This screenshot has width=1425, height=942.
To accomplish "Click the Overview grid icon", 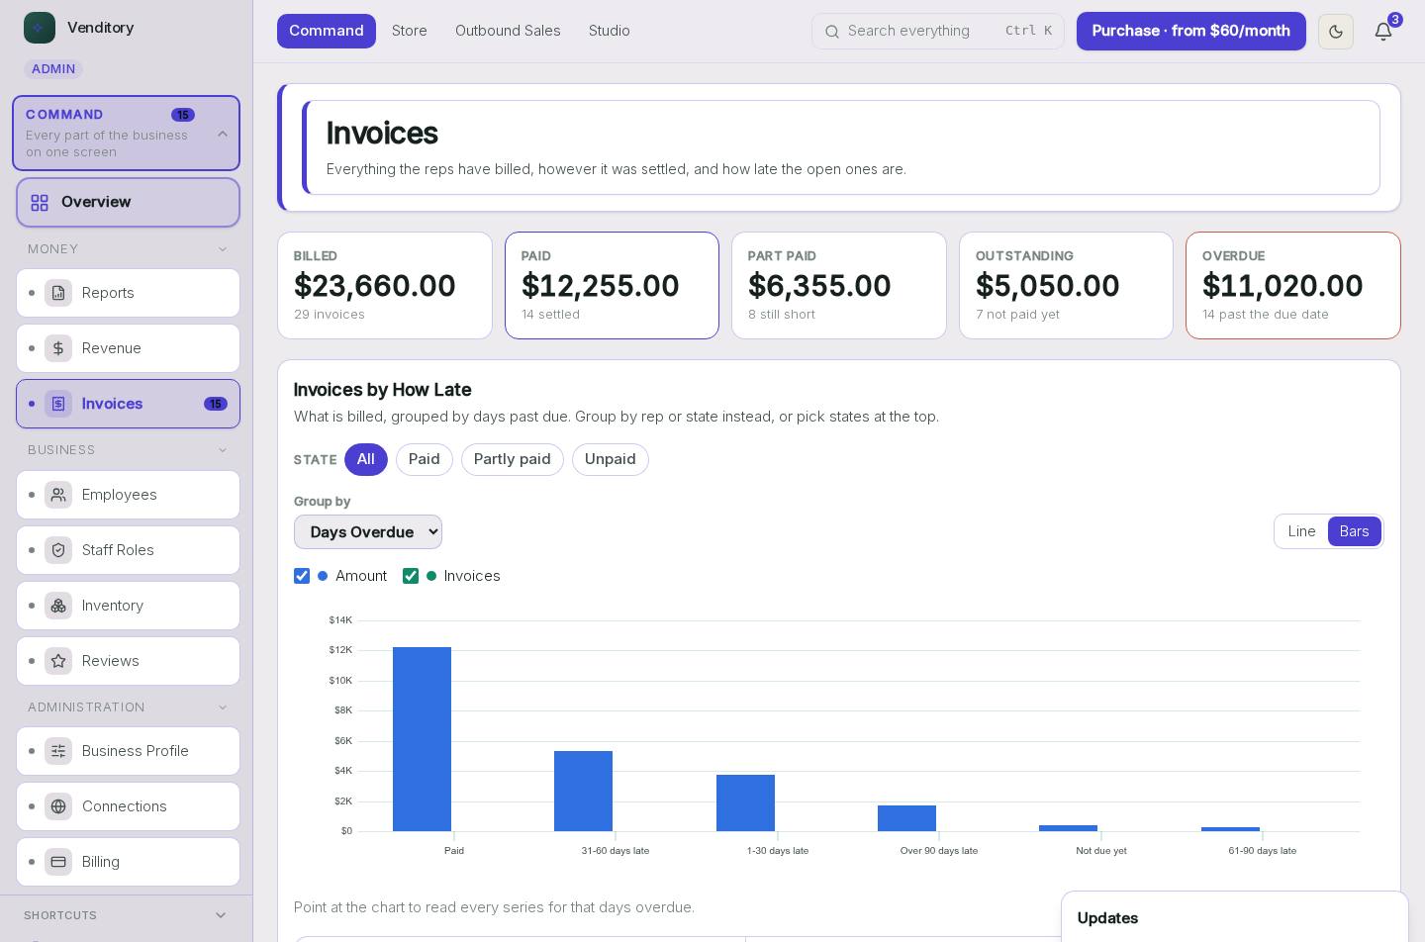I will pyautogui.click(x=40, y=203).
